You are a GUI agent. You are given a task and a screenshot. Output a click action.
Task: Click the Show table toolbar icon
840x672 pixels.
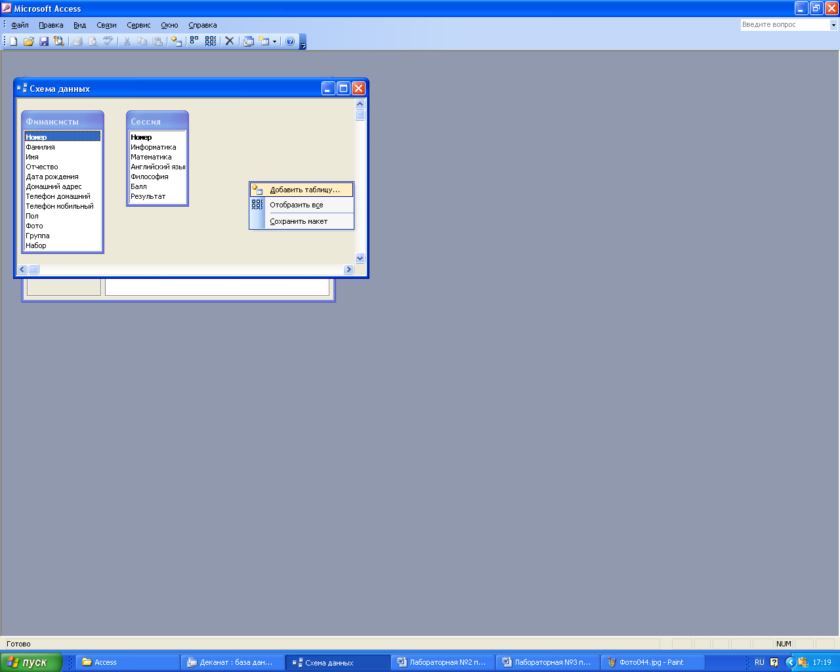pyautogui.click(x=176, y=41)
